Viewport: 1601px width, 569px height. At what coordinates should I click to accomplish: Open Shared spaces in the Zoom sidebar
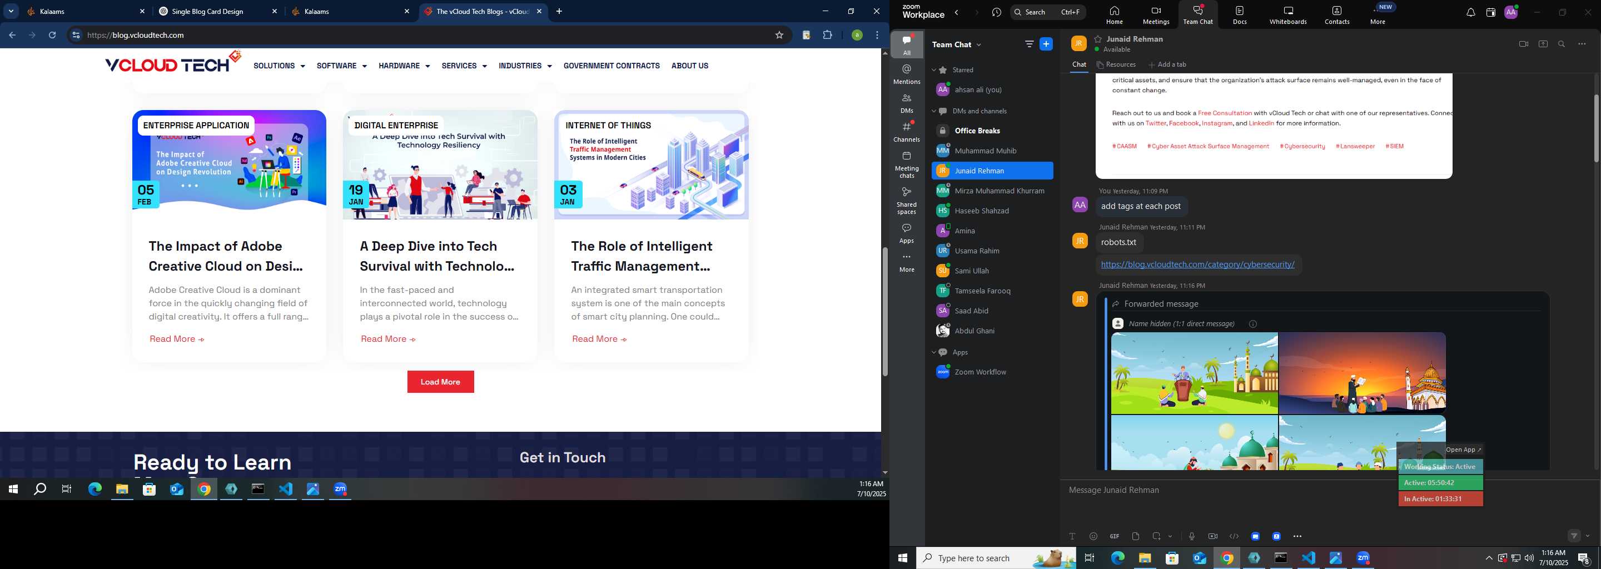click(907, 201)
